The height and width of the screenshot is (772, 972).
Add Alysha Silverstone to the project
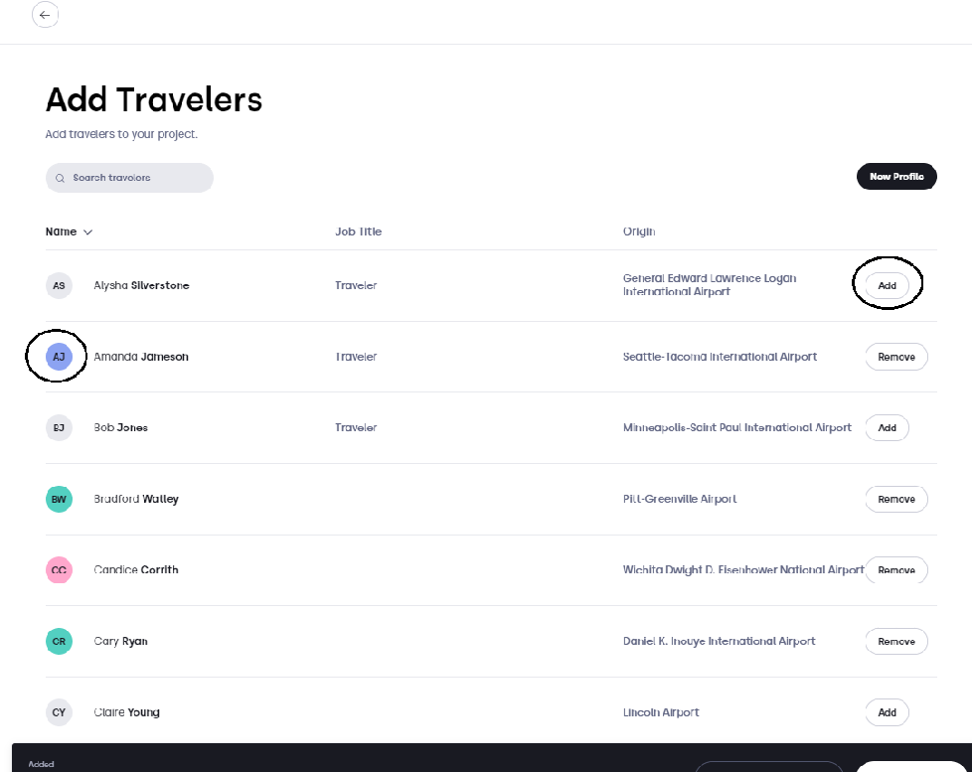click(888, 285)
